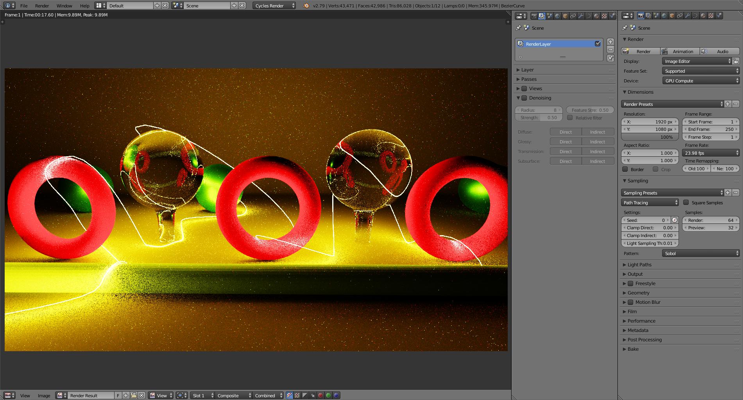Enable the Denoising checkbox
This screenshot has width=743, height=400.
pyautogui.click(x=524, y=98)
